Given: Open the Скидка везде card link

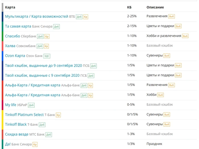Looking at the screenshot, I should click(x=16, y=134).
